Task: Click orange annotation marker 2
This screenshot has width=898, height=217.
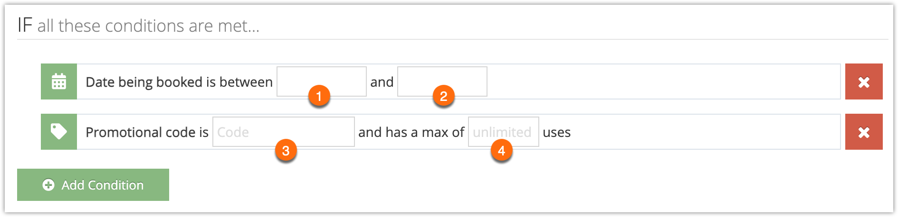Action: coord(444,96)
